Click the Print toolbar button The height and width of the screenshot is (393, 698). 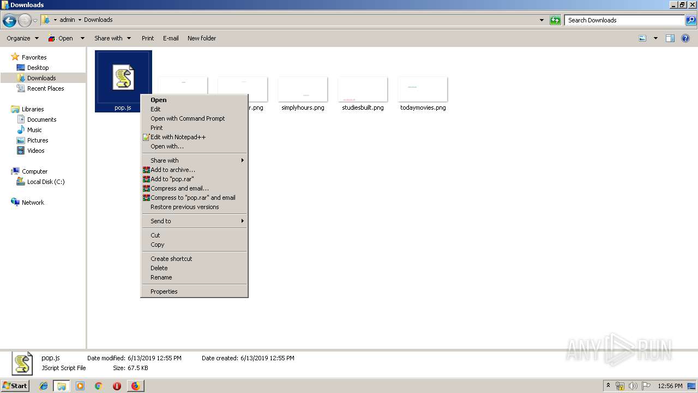(x=148, y=38)
